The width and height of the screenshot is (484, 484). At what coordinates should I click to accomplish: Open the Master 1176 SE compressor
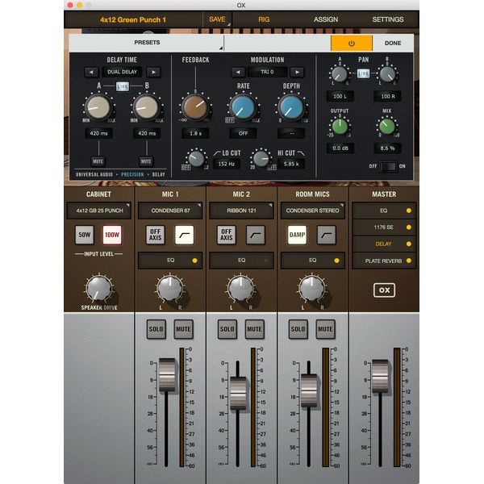[x=384, y=227]
